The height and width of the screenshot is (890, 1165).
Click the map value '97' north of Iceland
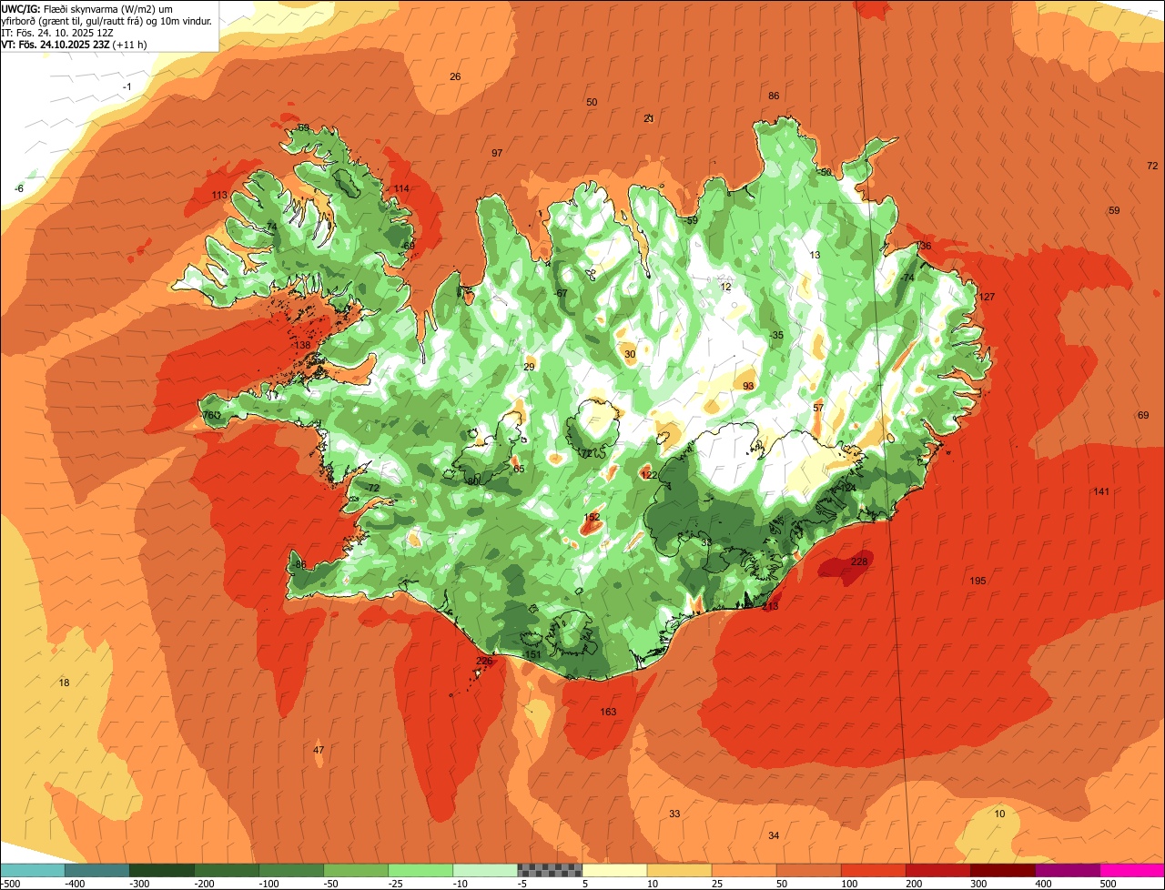click(x=497, y=153)
